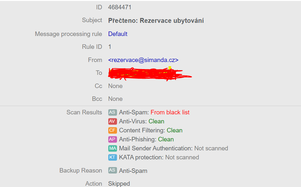
Task: Click the Mail Sender Authentication Not scanned status
Action: tap(211, 148)
